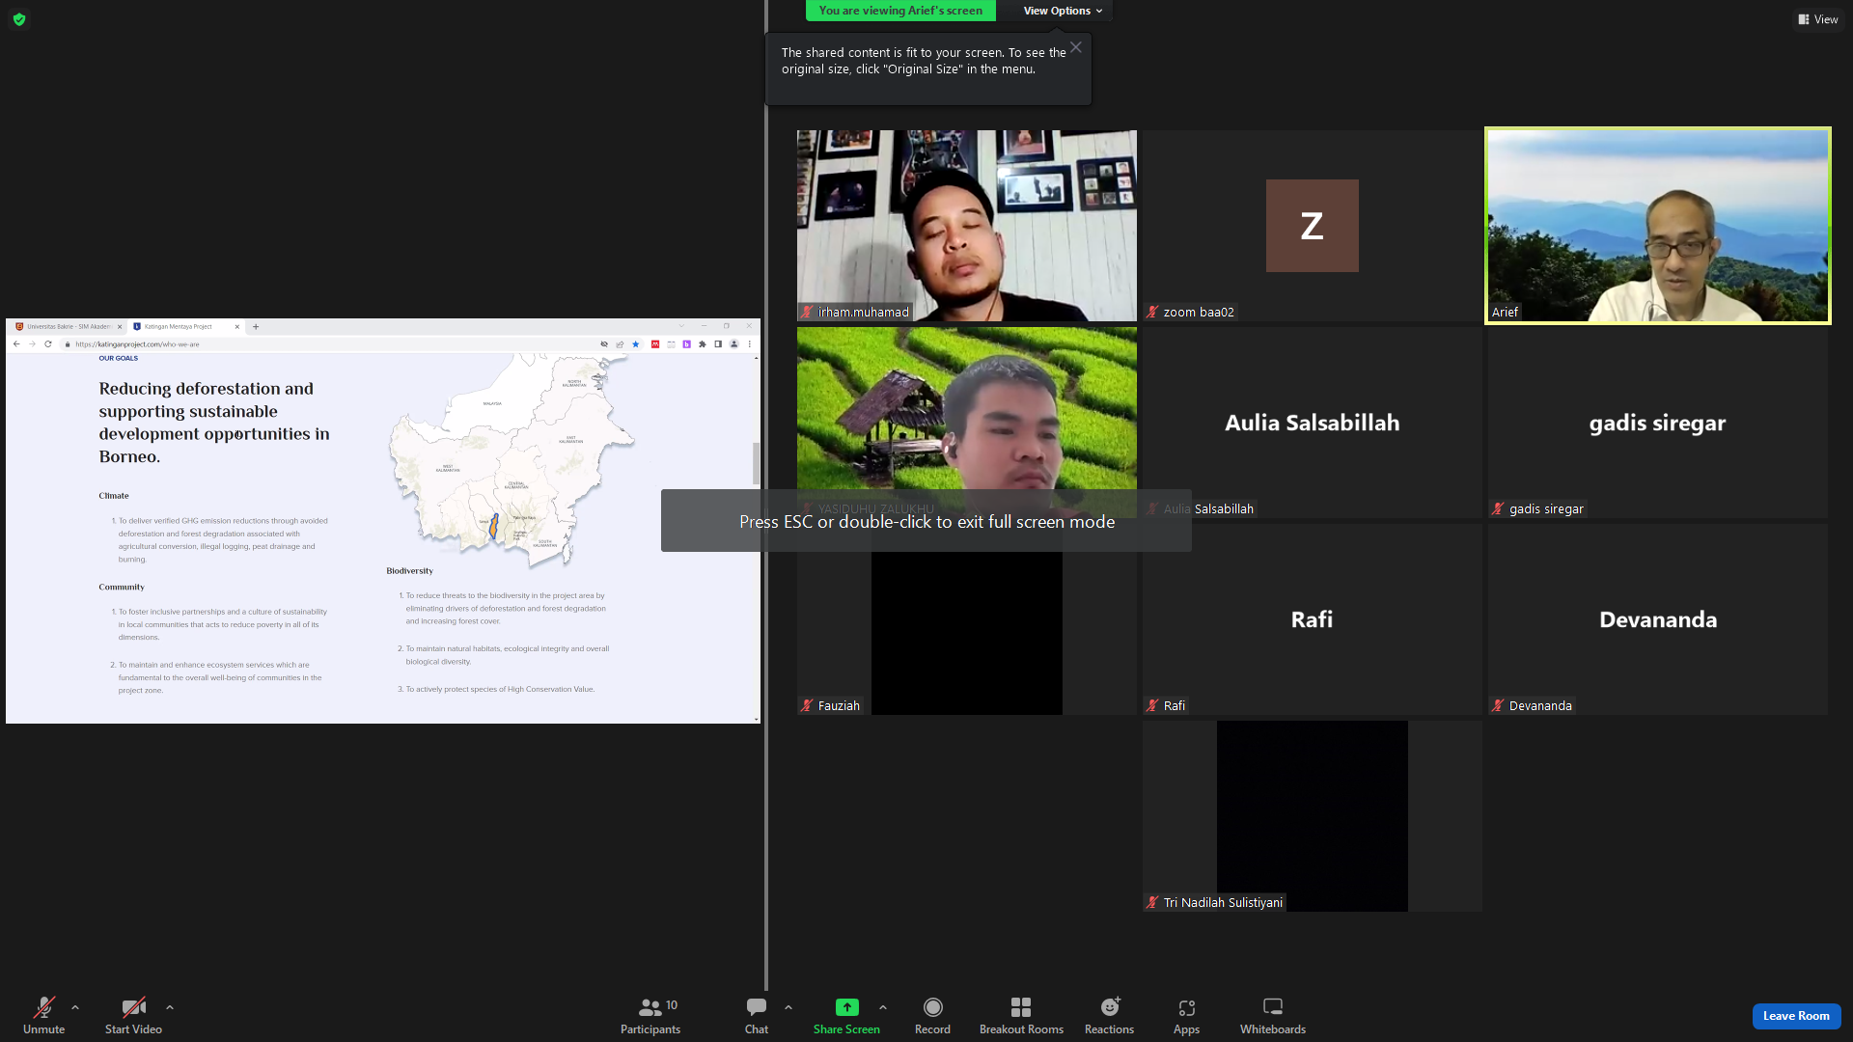Click the bookmark star in shared browser

click(x=636, y=344)
